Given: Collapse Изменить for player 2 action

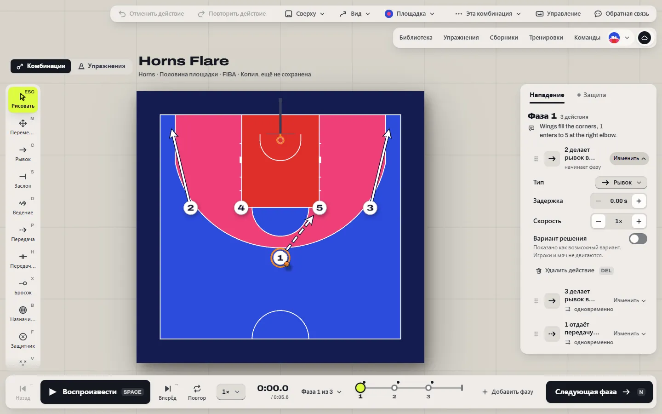Looking at the screenshot, I should [x=629, y=158].
